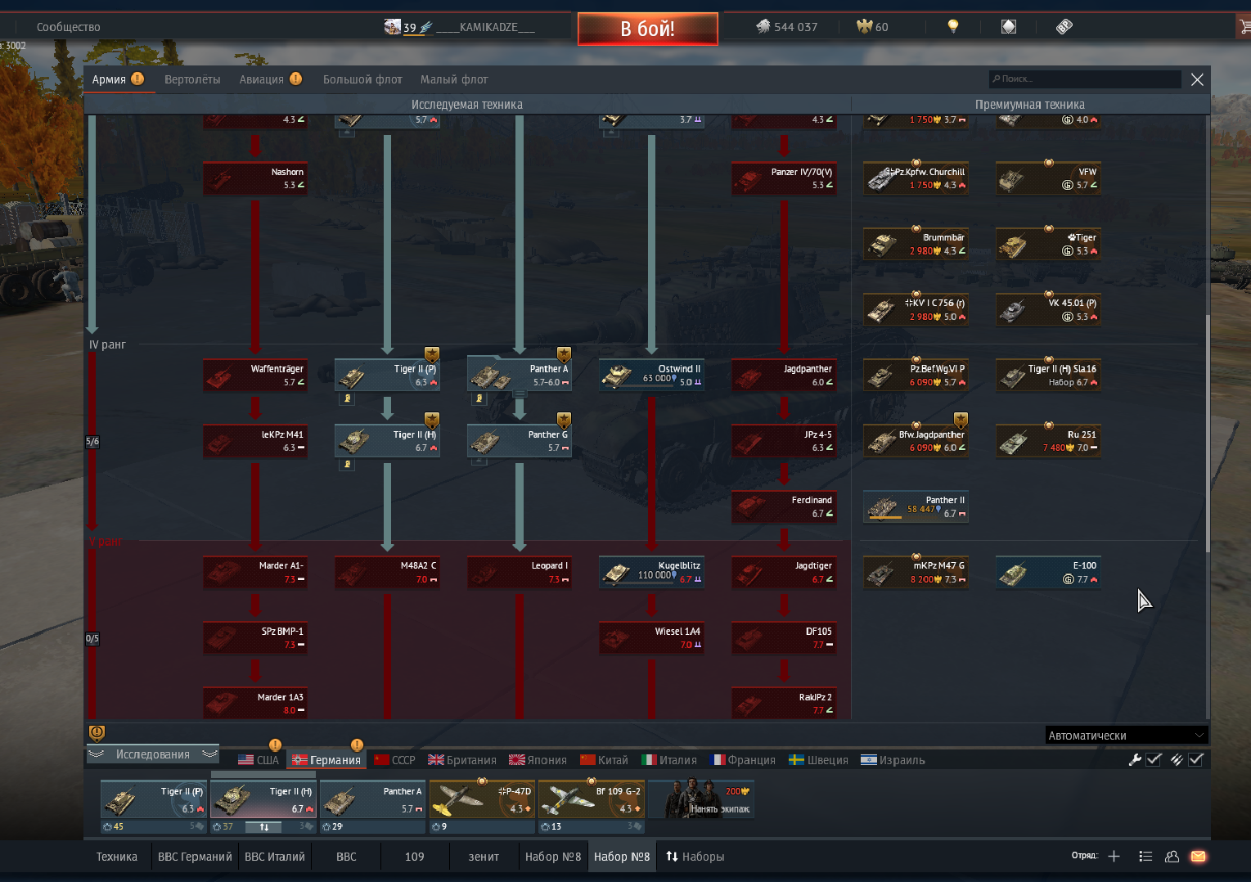Screen dimensions: 1251x882
Task: Switch to the 'ВВС Германий' preset
Action: (x=195, y=857)
